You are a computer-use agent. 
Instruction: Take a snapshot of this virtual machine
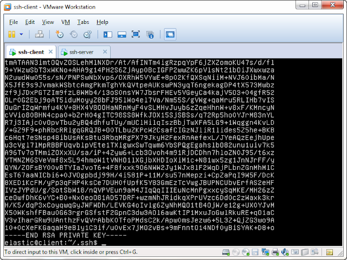click(60, 34)
